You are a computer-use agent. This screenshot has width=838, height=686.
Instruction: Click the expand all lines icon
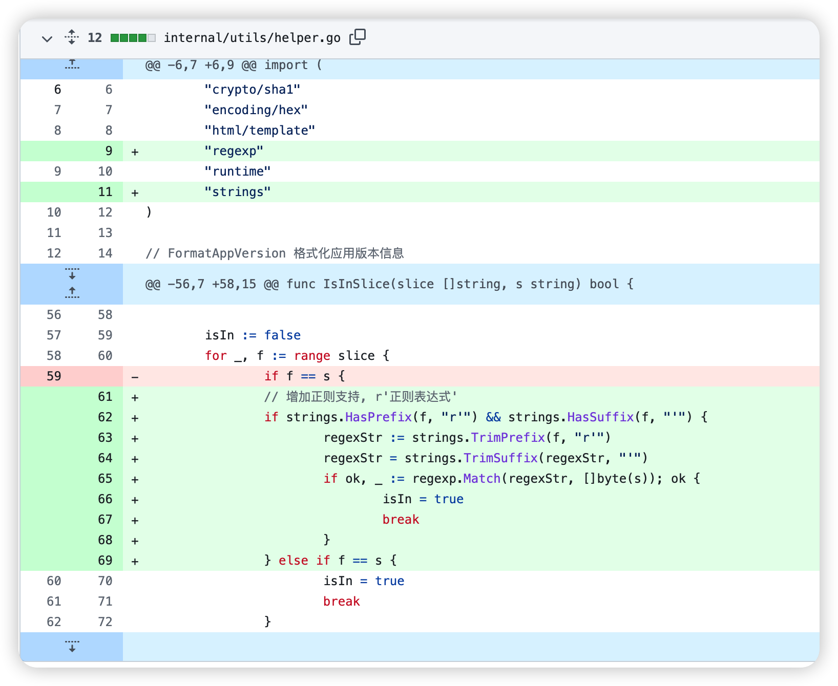pos(72,37)
